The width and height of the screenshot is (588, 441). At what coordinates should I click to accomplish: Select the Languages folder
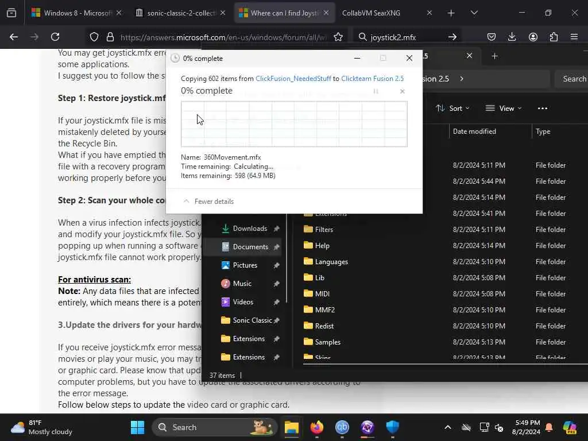click(x=326, y=261)
